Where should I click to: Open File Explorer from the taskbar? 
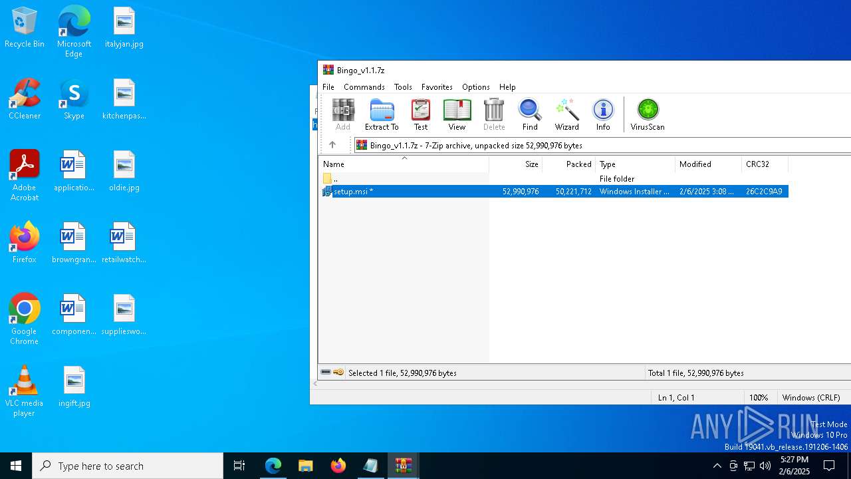tap(305, 466)
